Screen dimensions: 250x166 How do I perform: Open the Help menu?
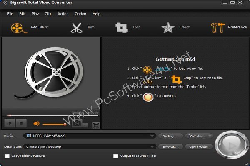pyautogui.click(x=97, y=14)
